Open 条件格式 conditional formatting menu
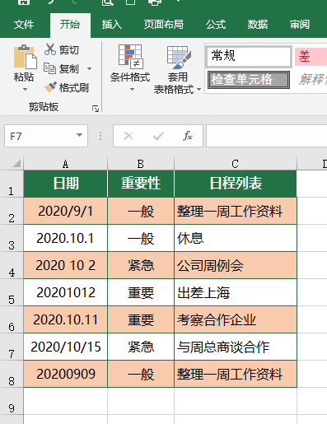327x424 pixels. [130, 68]
